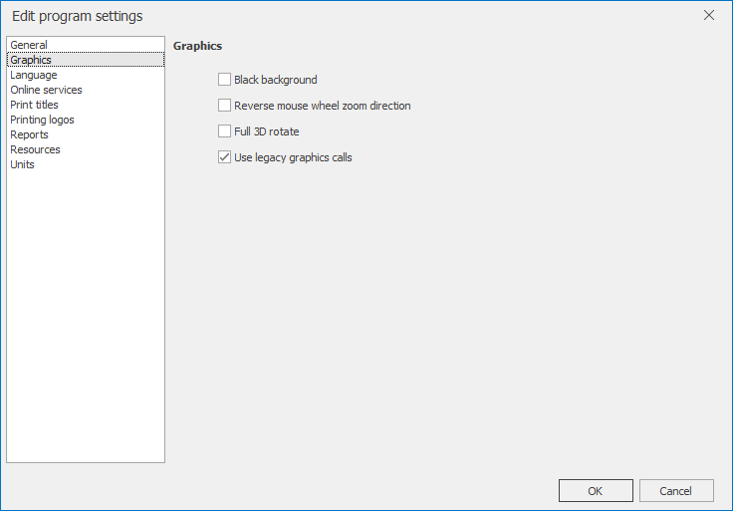Open Resources settings category
Viewport: 733px width, 511px height.
pos(86,149)
